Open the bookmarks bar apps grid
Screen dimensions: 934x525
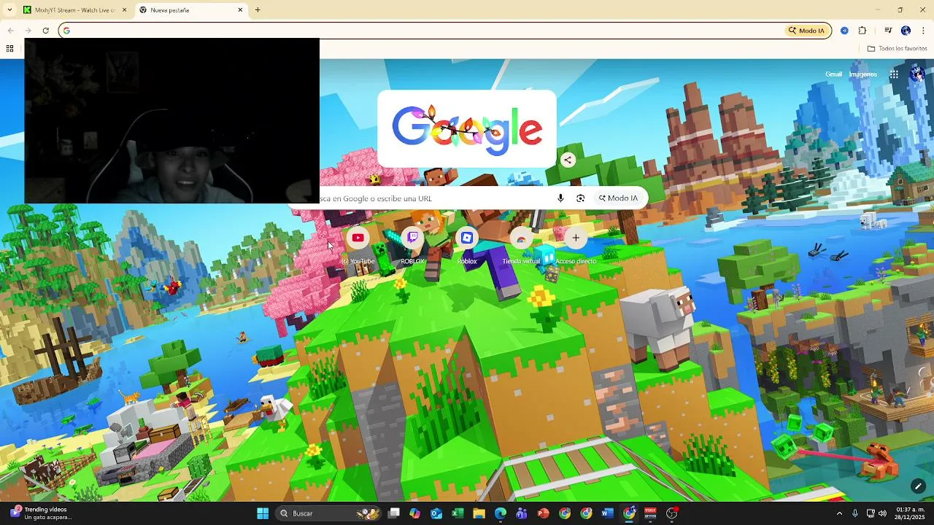[9, 49]
